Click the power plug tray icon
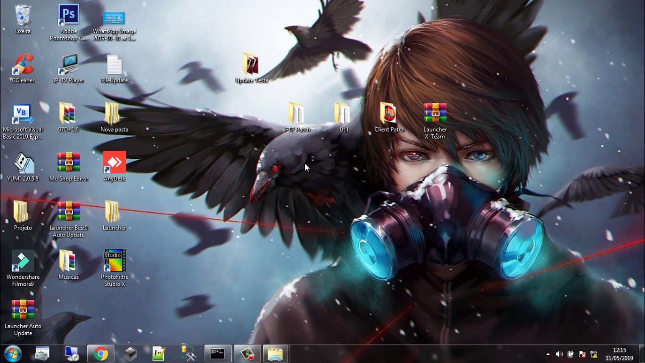The height and width of the screenshot is (363, 645). click(x=571, y=354)
